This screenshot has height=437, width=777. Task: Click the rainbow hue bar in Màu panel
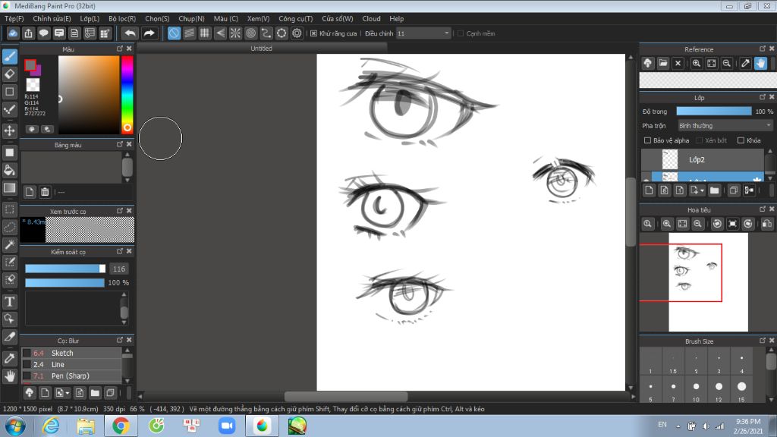(x=127, y=95)
